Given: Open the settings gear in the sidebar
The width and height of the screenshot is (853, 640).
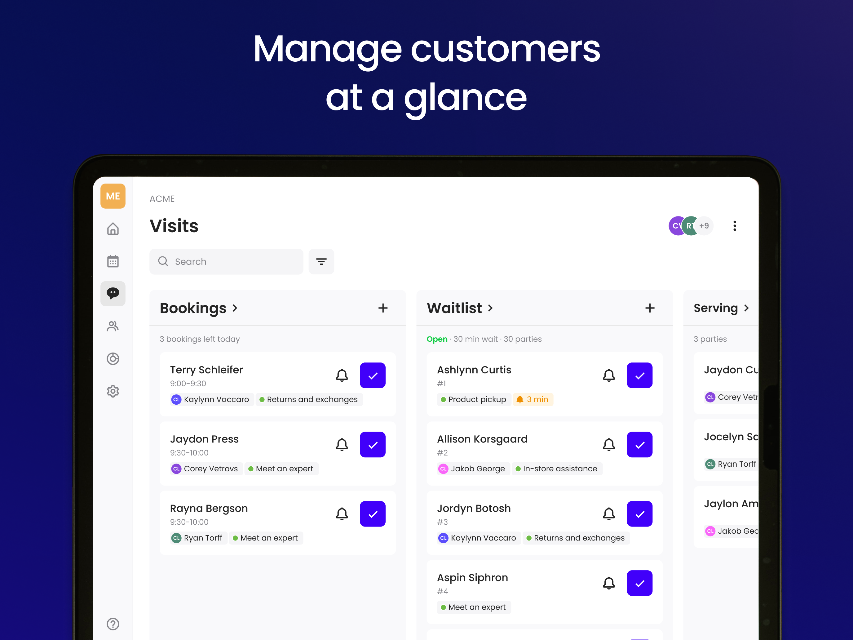Looking at the screenshot, I should 113,391.
